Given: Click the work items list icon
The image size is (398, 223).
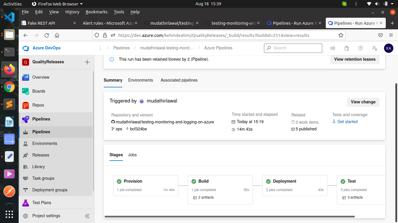Looking at the screenshot, I should tap(333, 48).
